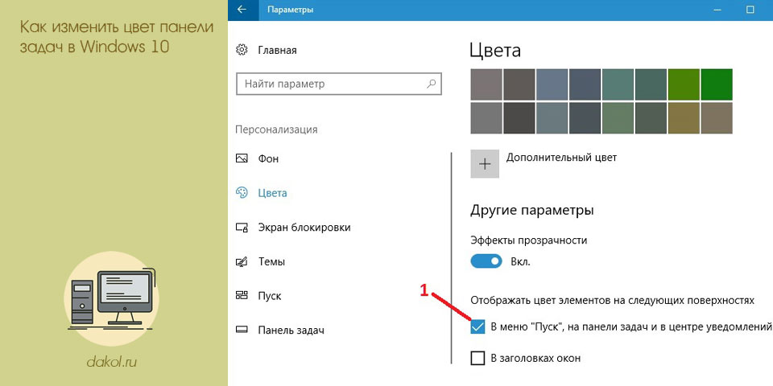Pick the olive green swatch seventh in top row
This screenshot has width=773, height=386.
coord(684,84)
